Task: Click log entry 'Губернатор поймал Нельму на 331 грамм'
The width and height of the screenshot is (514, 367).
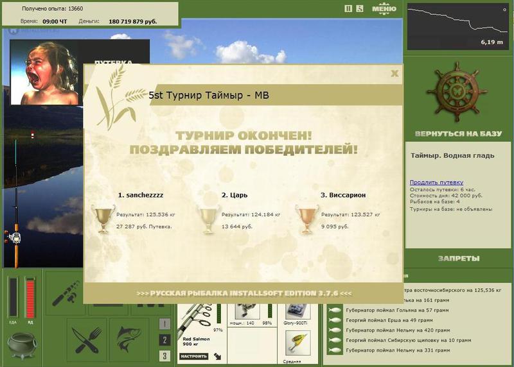Action: [398, 350]
